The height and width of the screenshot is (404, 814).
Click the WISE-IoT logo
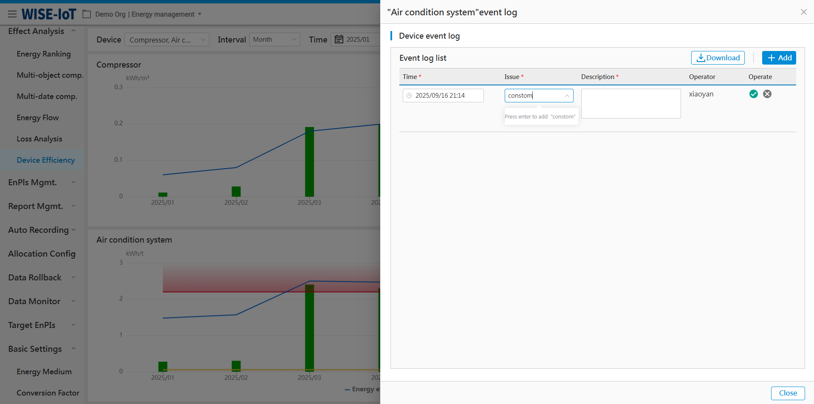click(x=49, y=14)
